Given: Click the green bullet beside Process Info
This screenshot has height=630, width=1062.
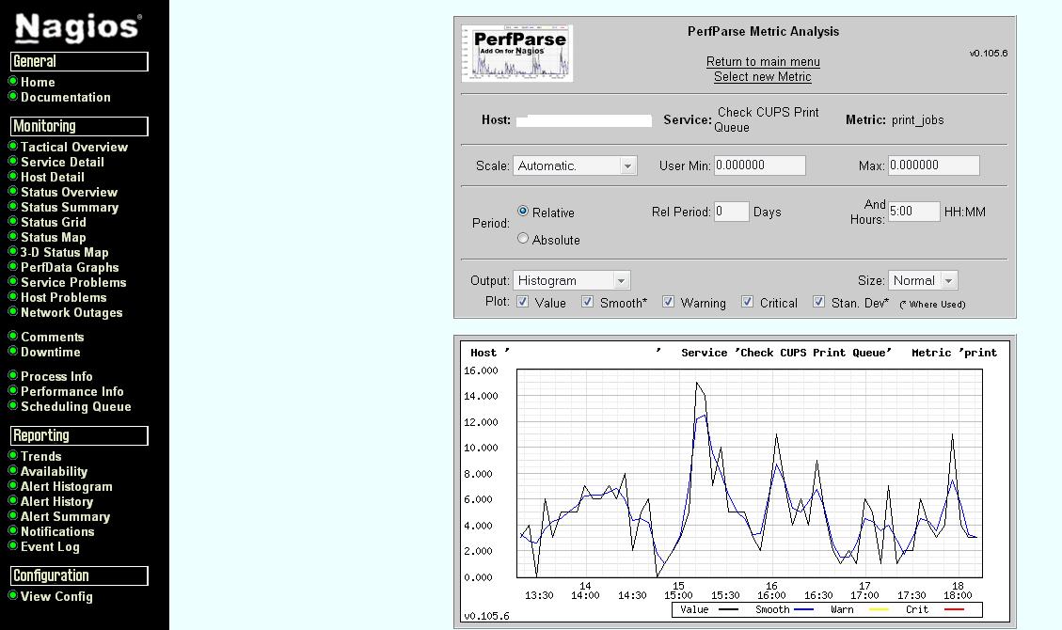Looking at the screenshot, I should pyautogui.click(x=13, y=375).
